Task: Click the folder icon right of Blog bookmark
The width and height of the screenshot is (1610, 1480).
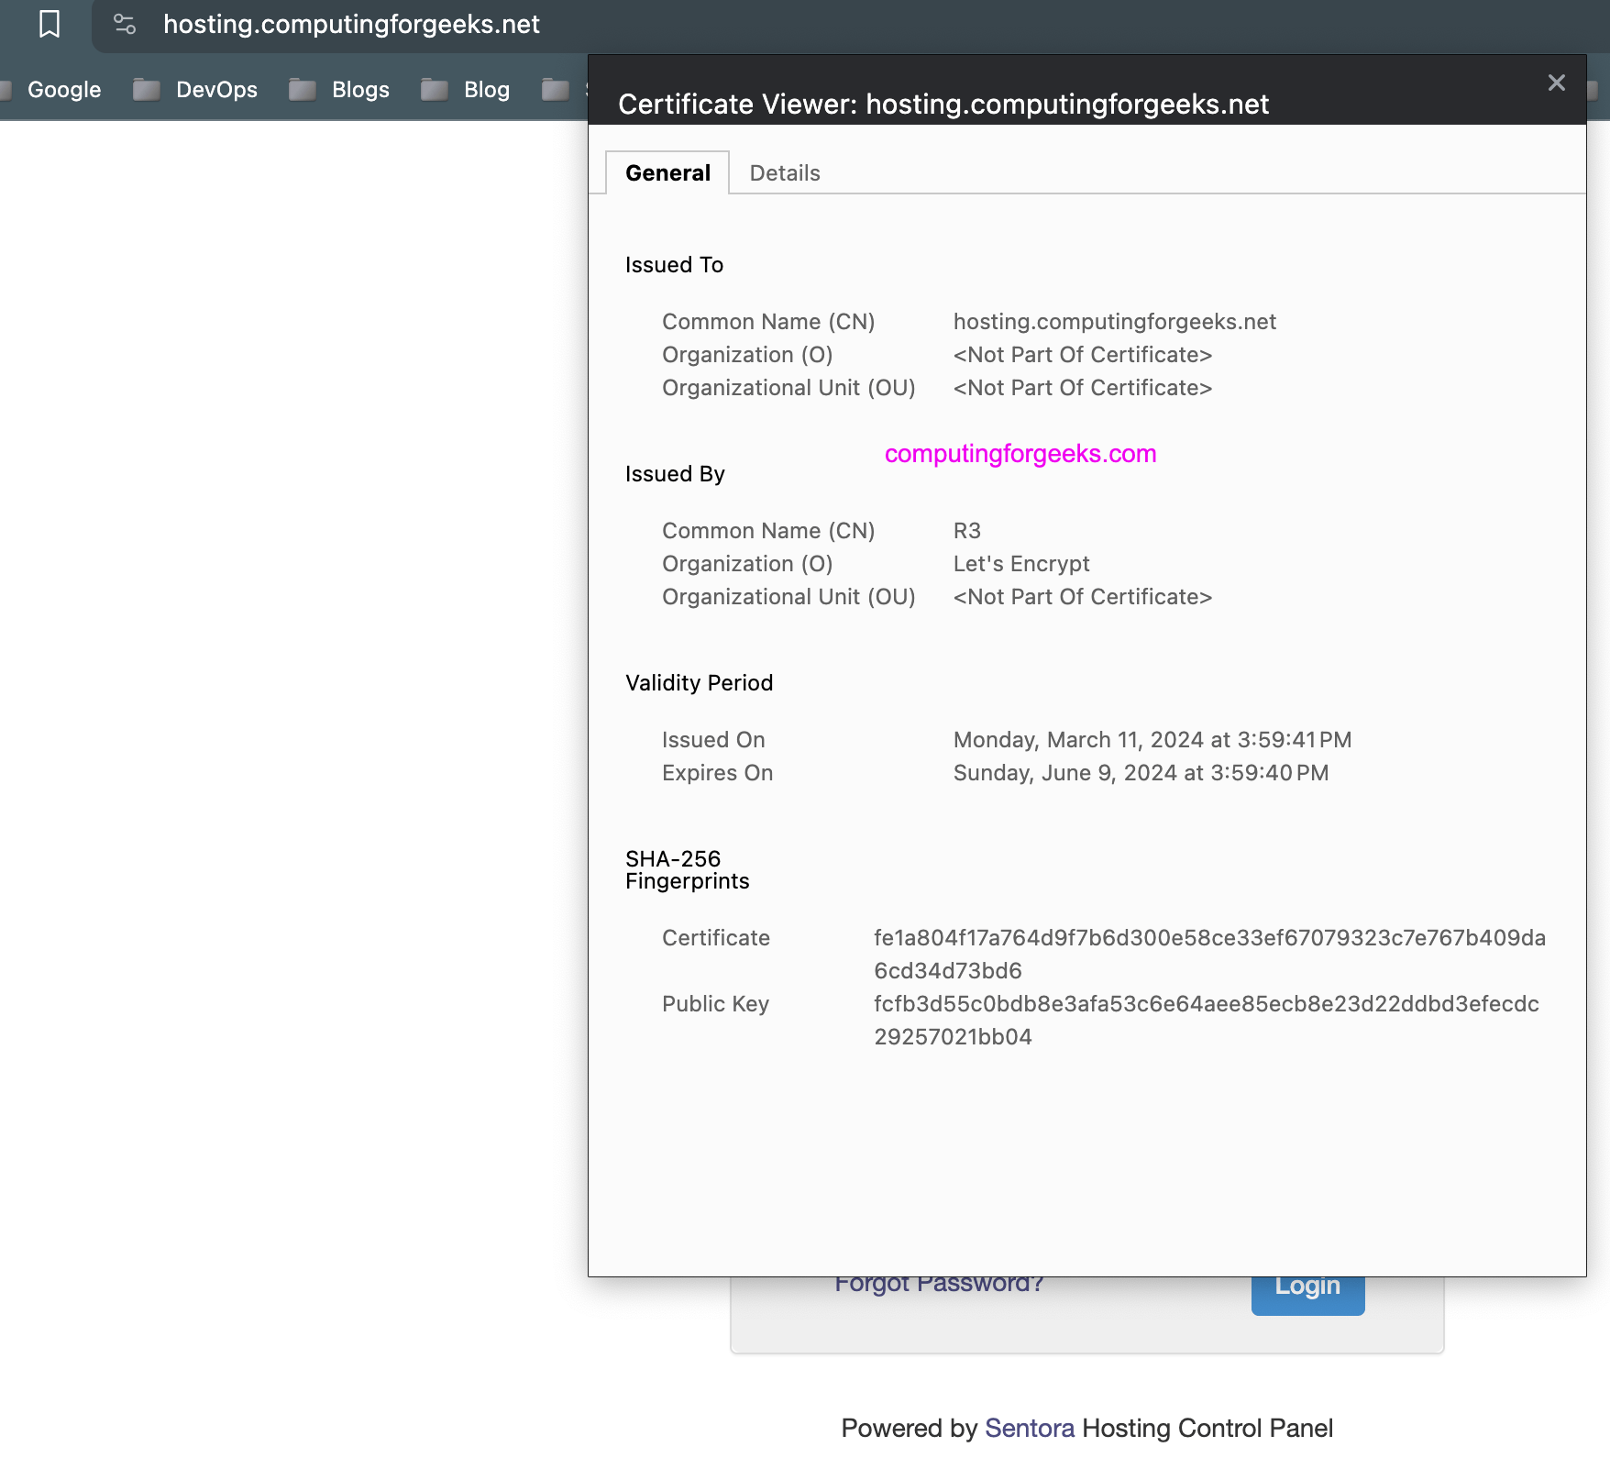Action: (x=553, y=89)
